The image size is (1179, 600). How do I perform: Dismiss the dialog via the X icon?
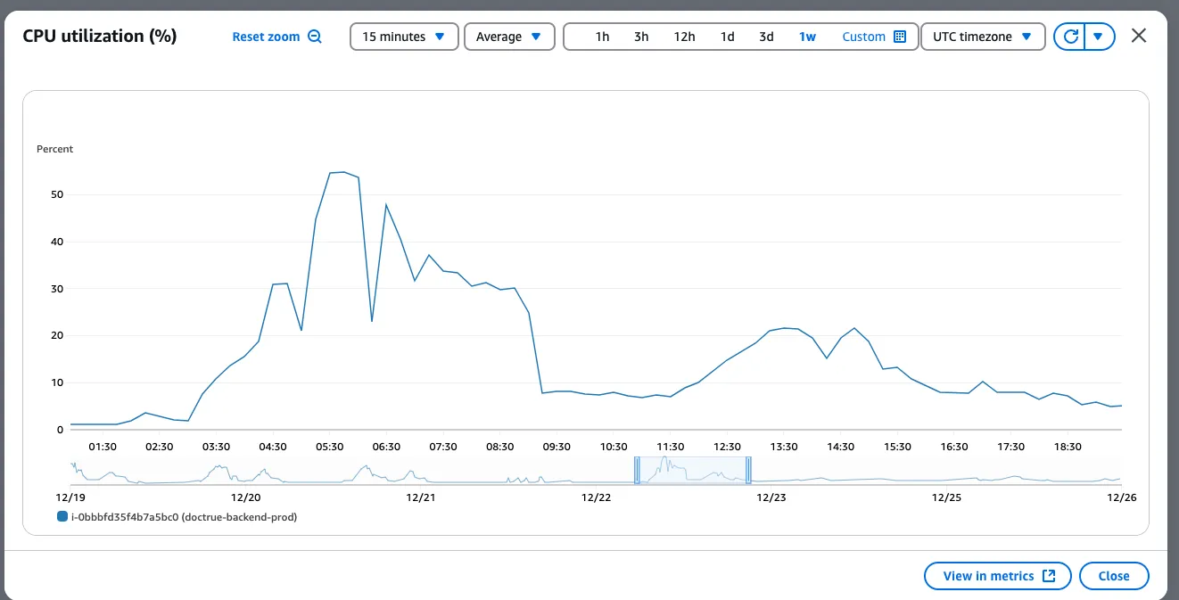[1139, 36]
